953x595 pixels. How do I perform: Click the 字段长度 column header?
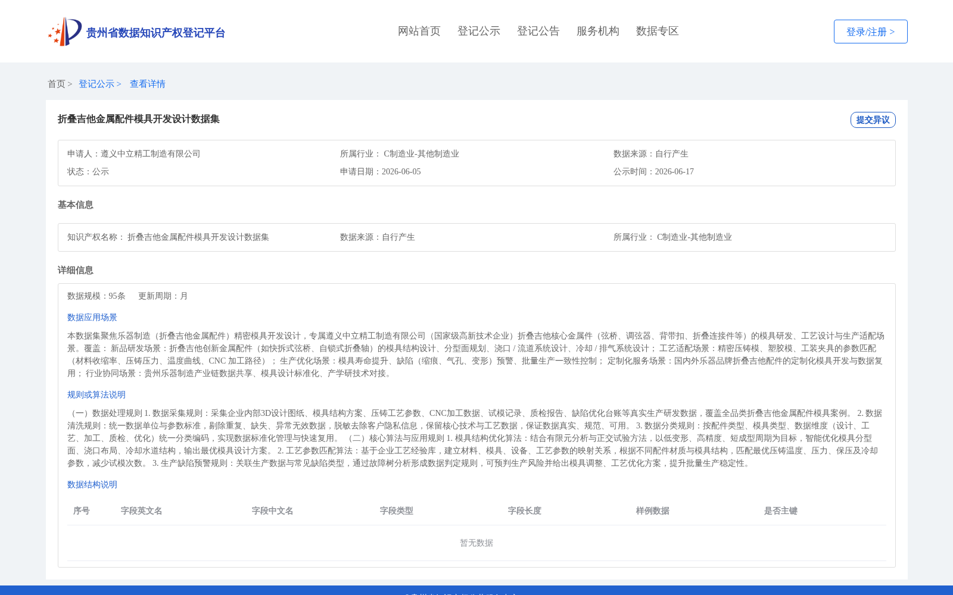pos(525,511)
